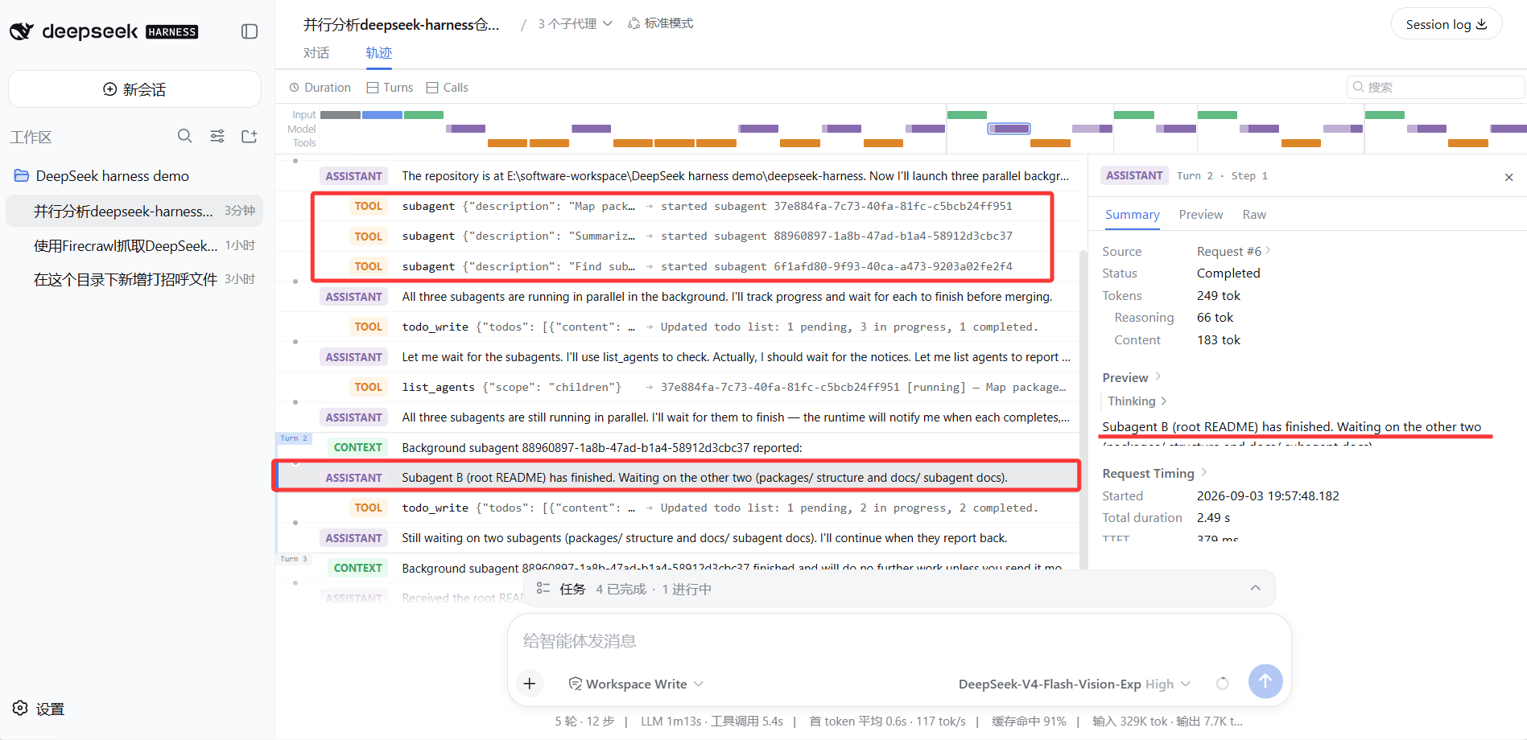Image resolution: width=1527 pixels, height=740 pixels.
Task: Expand the Thinking section
Action: pyautogui.click(x=1137, y=401)
